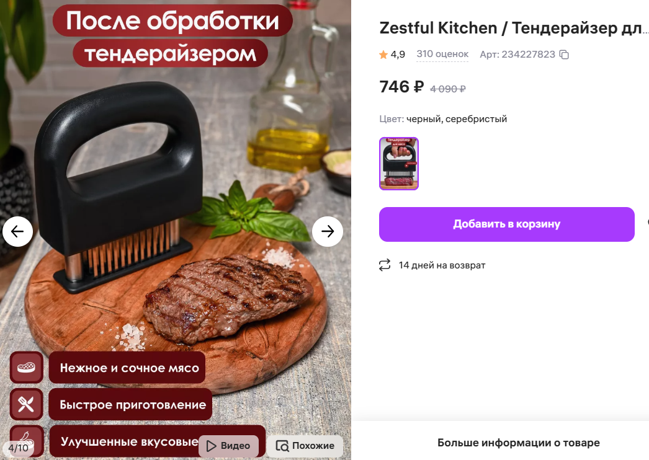Click the magnifier icon in Похожие button

282,446
